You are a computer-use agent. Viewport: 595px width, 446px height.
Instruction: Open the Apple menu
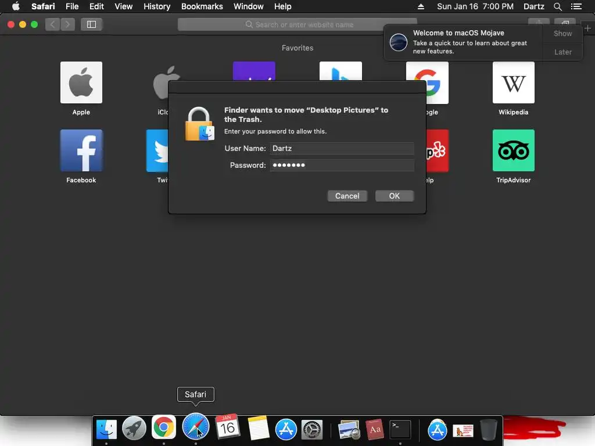16,6
